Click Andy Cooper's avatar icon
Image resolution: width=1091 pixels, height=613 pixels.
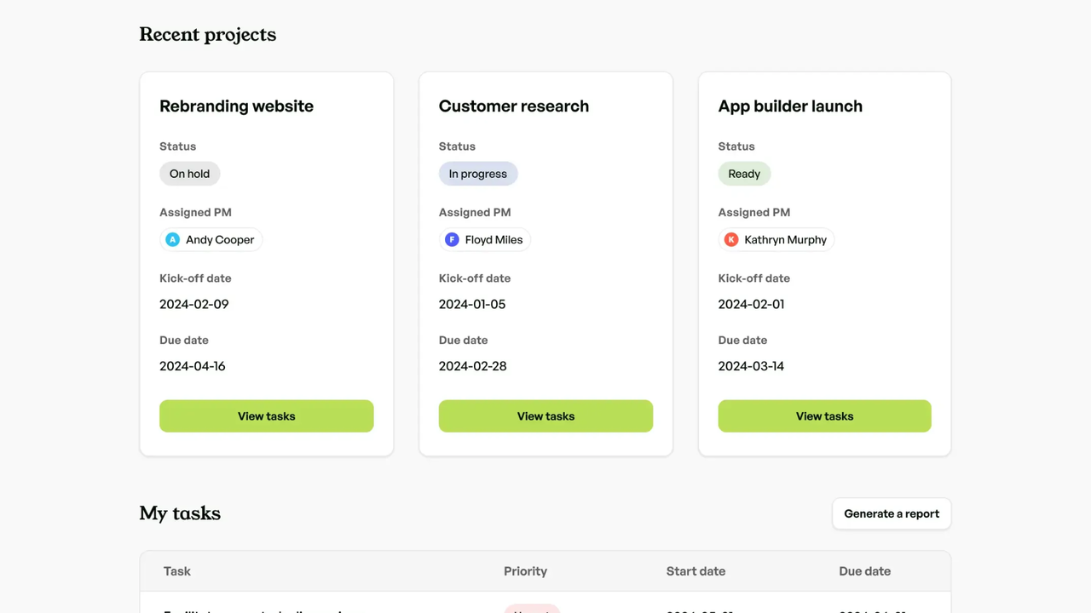(x=172, y=240)
